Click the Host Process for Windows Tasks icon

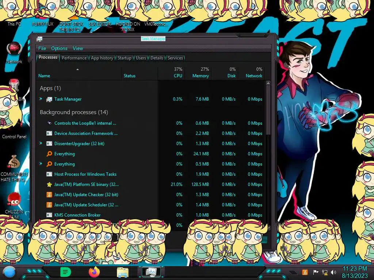[49, 174]
